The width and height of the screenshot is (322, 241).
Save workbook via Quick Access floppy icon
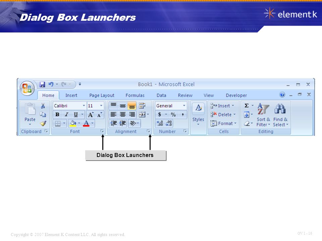42,84
